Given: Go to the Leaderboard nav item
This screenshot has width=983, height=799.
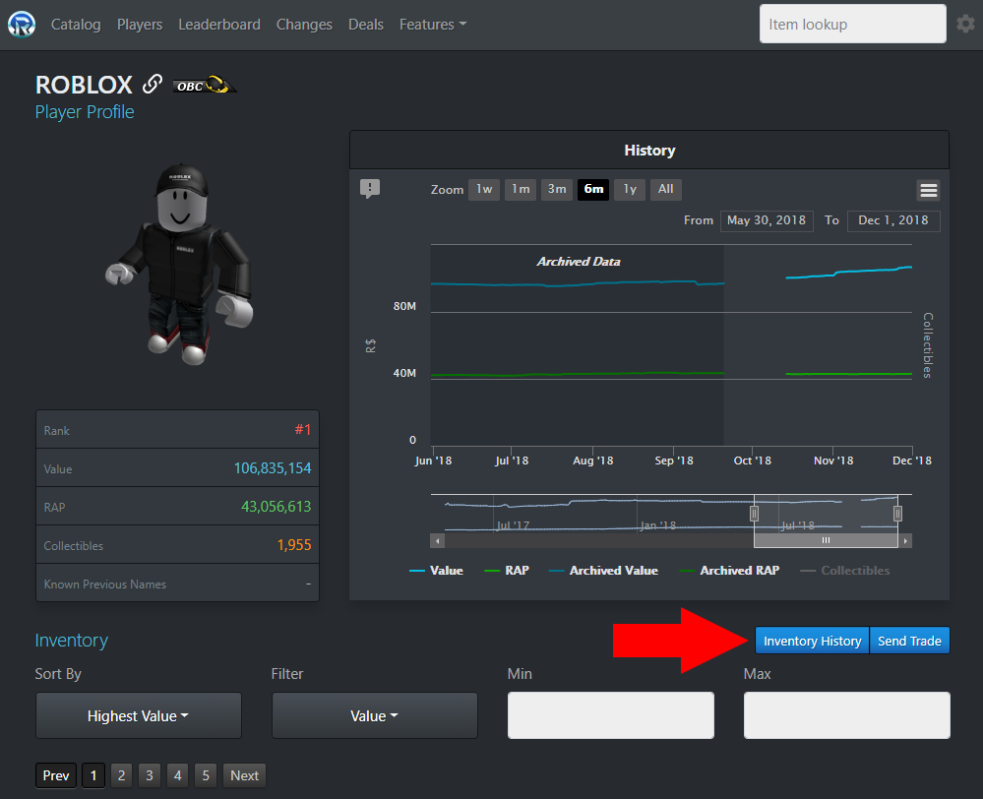Looking at the screenshot, I should 219,25.
